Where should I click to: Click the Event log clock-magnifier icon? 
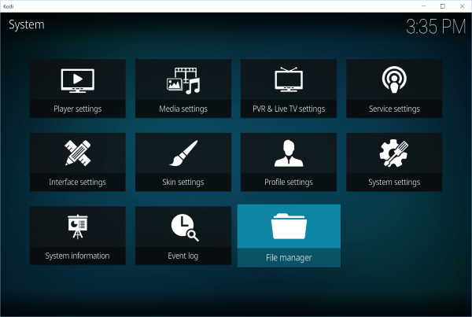point(183,227)
